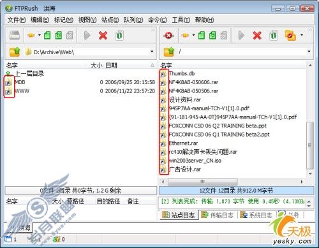Screen dimensions: 319x248
Task: Click the local pane transfer play arrow
Action: coord(87,35)
